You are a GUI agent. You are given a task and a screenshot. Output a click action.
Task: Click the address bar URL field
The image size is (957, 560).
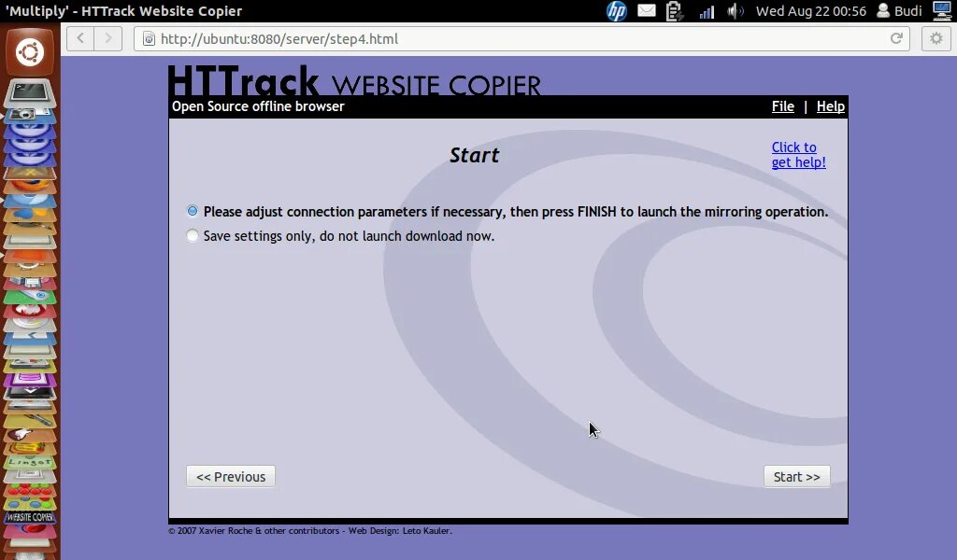(521, 39)
